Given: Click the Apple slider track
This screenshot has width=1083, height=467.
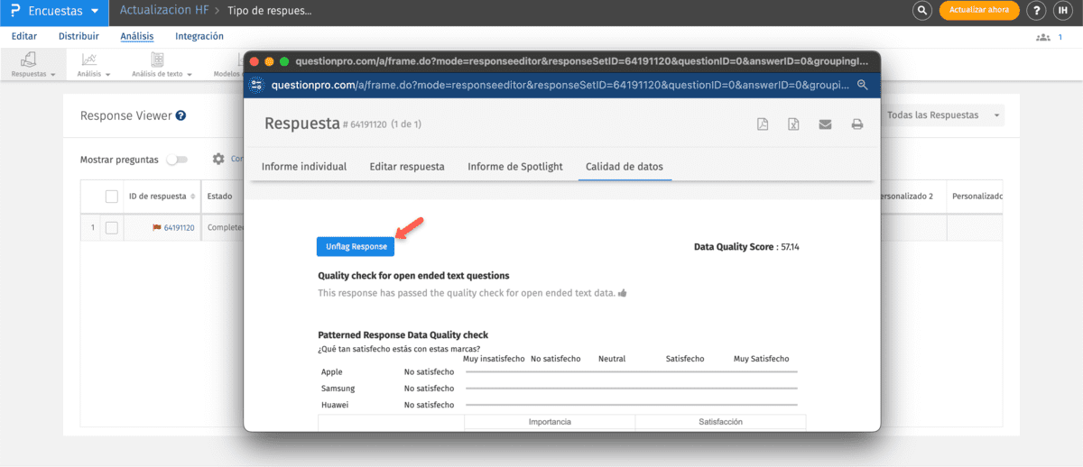Looking at the screenshot, I should coord(631,371).
